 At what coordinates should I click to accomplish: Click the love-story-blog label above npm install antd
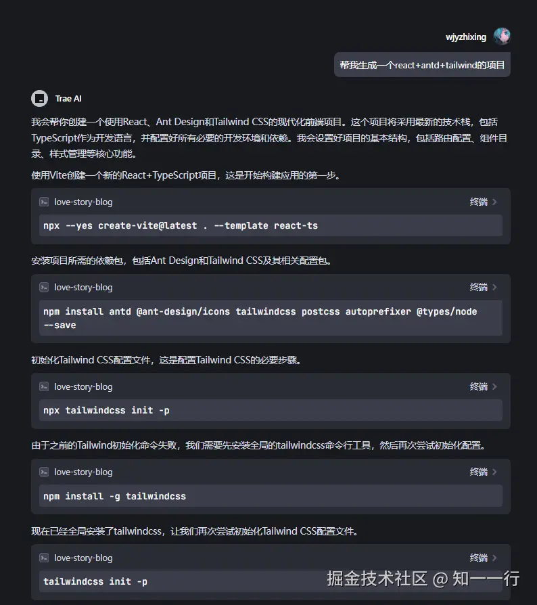coord(83,287)
